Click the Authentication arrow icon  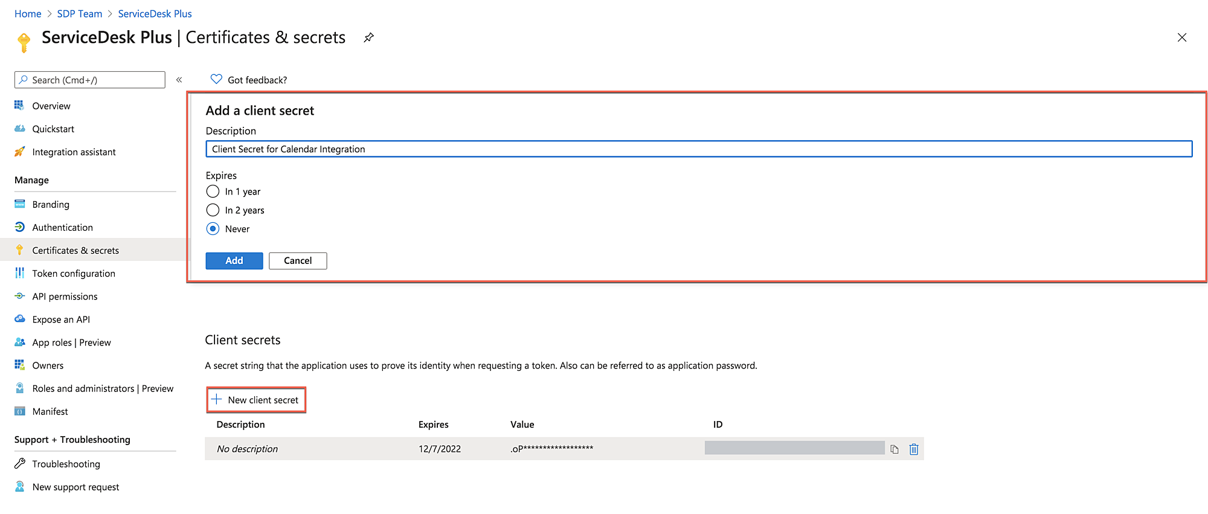(x=19, y=227)
